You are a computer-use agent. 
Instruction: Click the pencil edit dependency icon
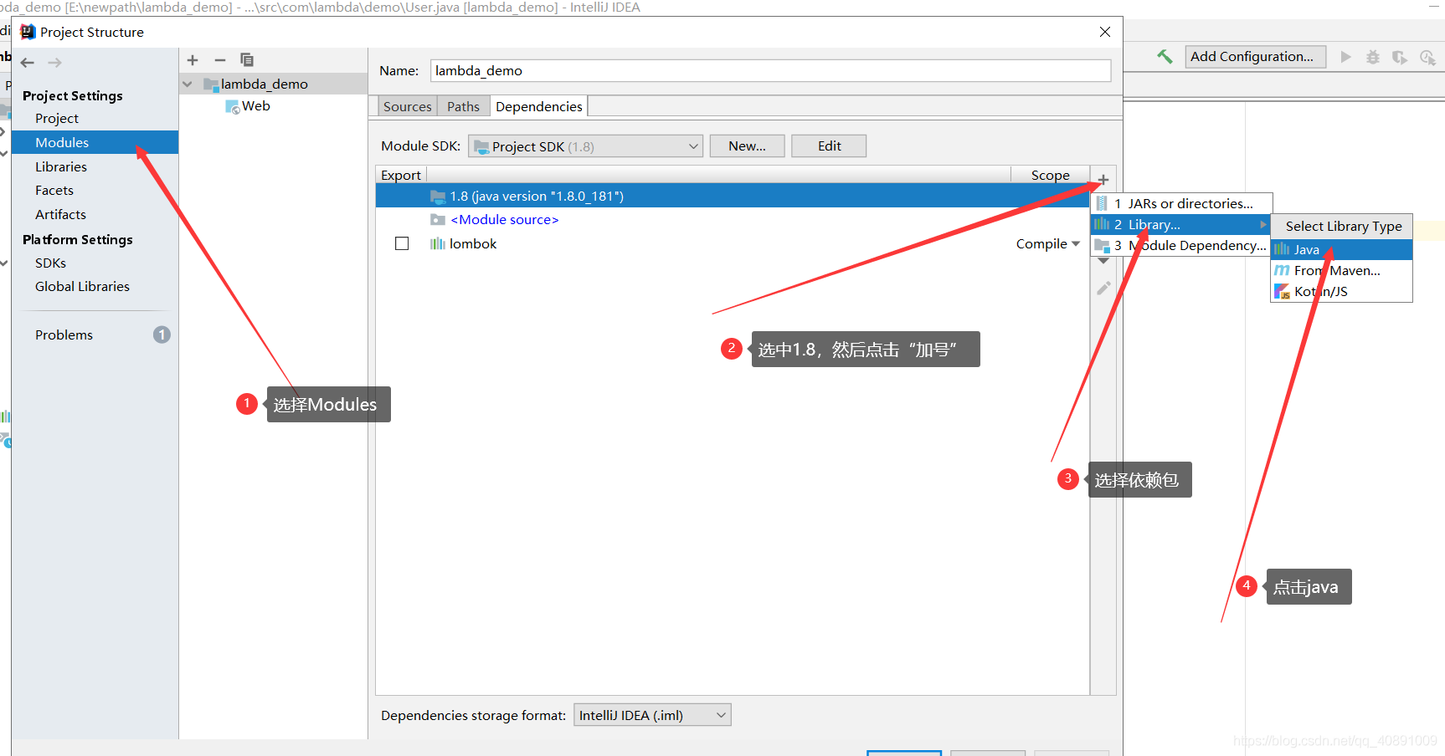point(1103,289)
